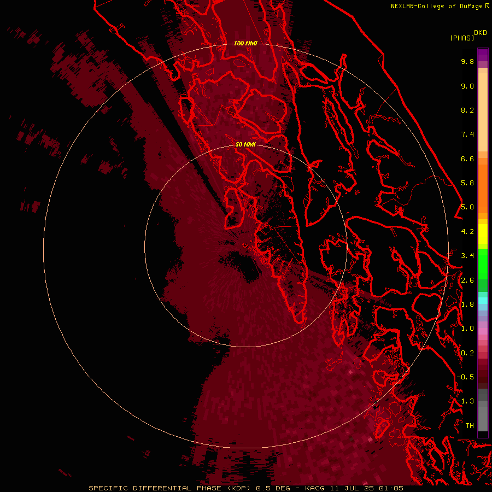Screen dimensions: 492x492
Task: Click the 3.4 value on the color scale
Action: coord(467,256)
